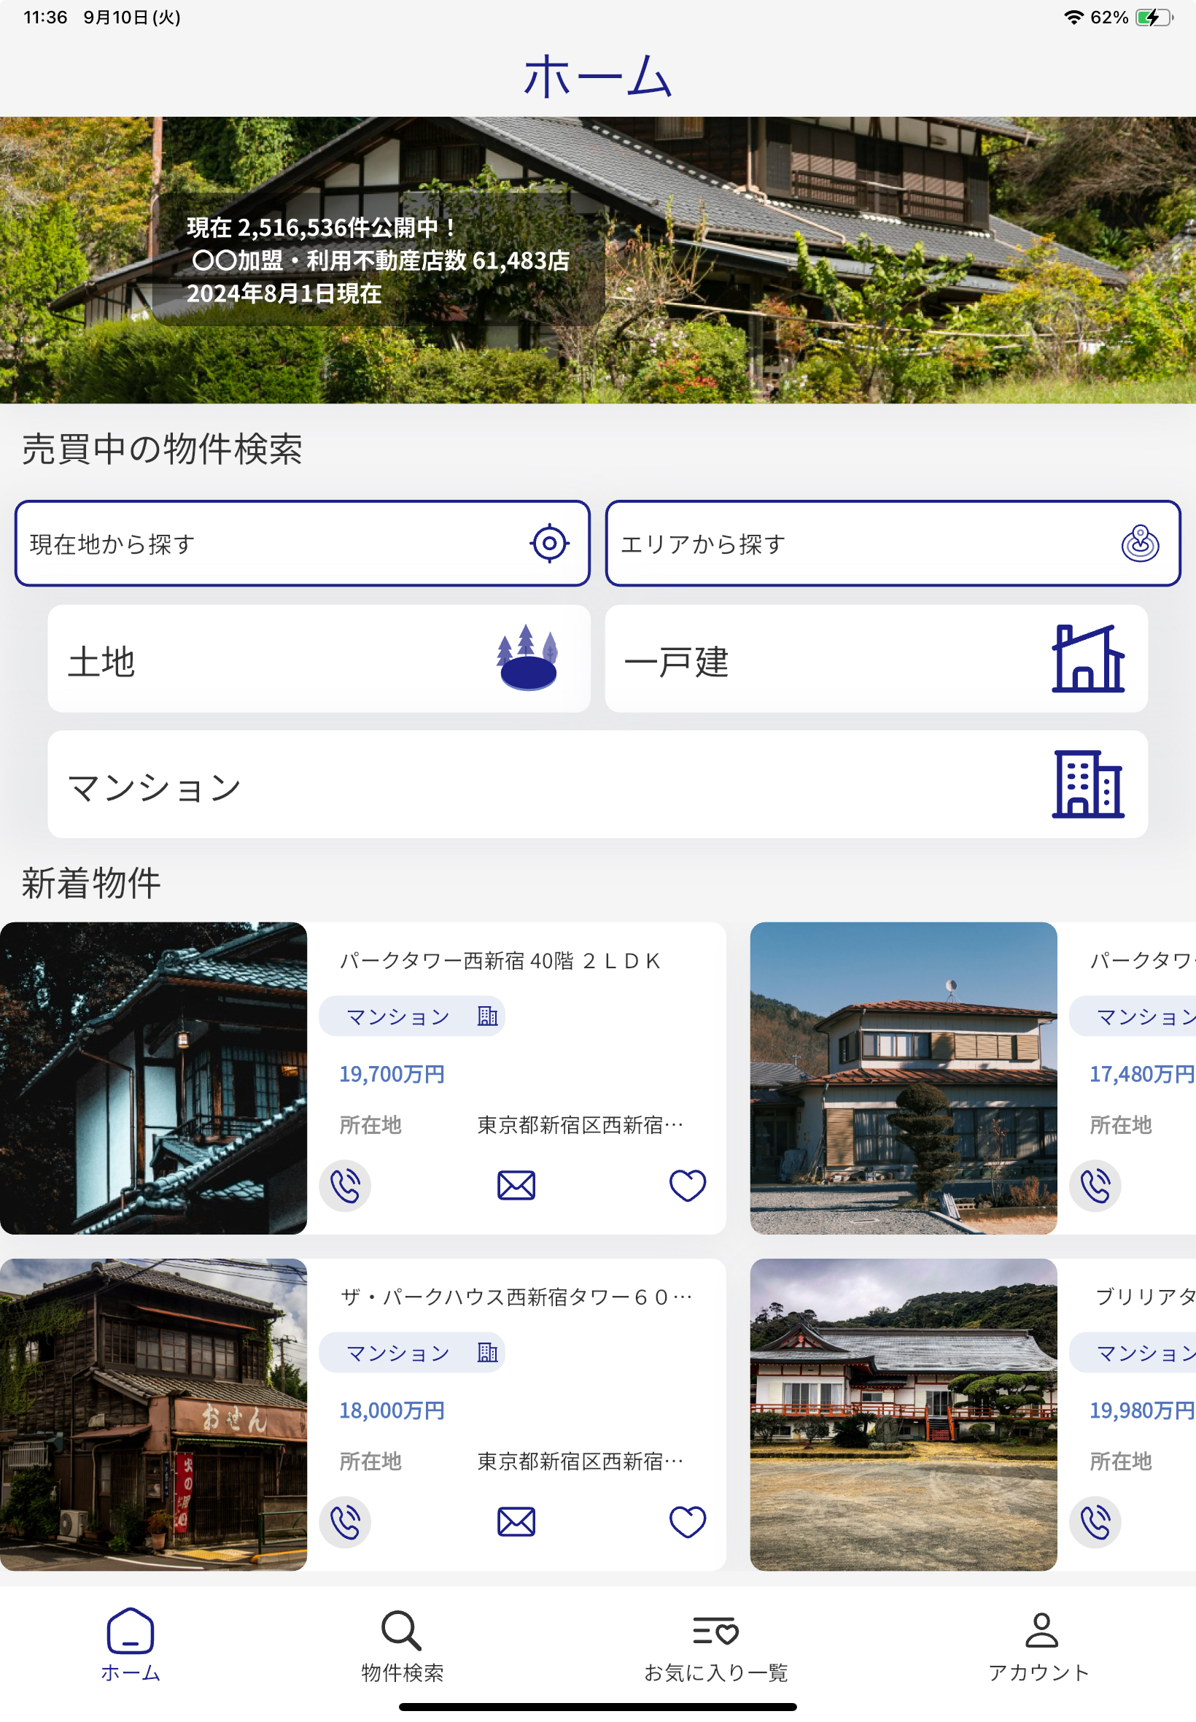The width and height of the screenshot is (1196, 1722).
Task: Open the 19,980万円 listing temple-style photo
Action: [904, 1416]
